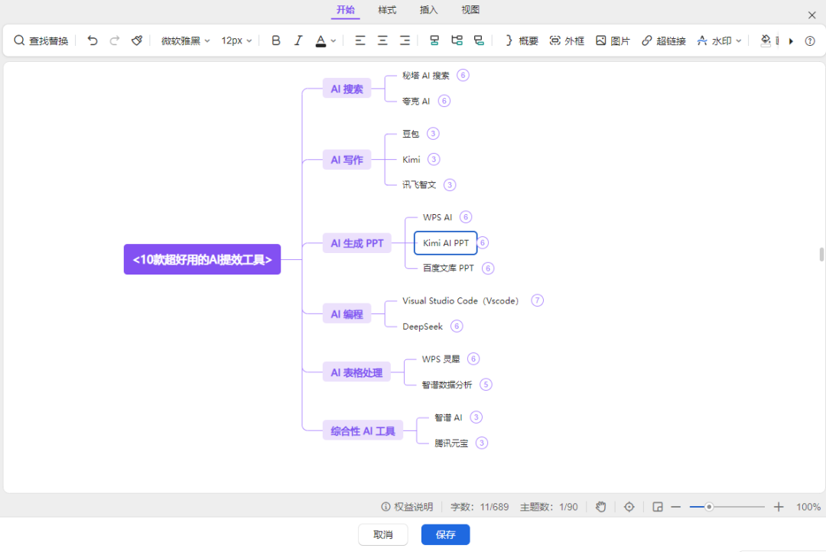This screenshot has height=552, width=826.
Task: Click the 保存 save button
Action: [445, 534]
